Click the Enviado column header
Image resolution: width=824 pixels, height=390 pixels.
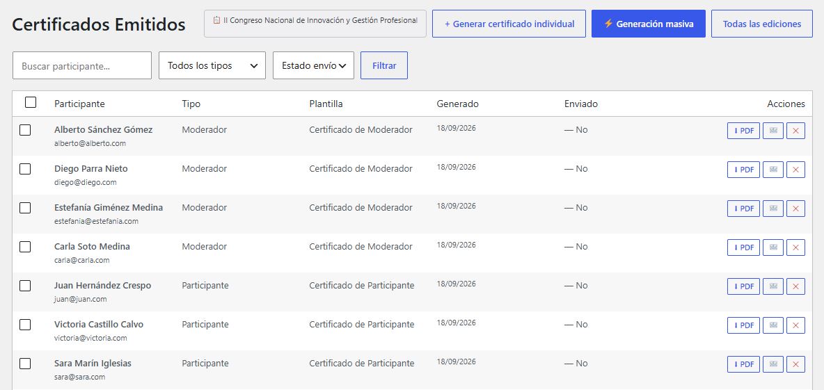tap(580, 104)
